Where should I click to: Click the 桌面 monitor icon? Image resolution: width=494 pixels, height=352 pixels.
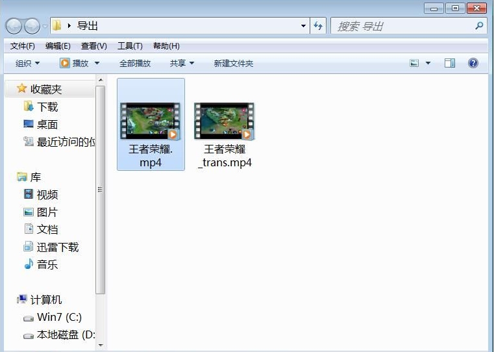click(x=29, y=124)
